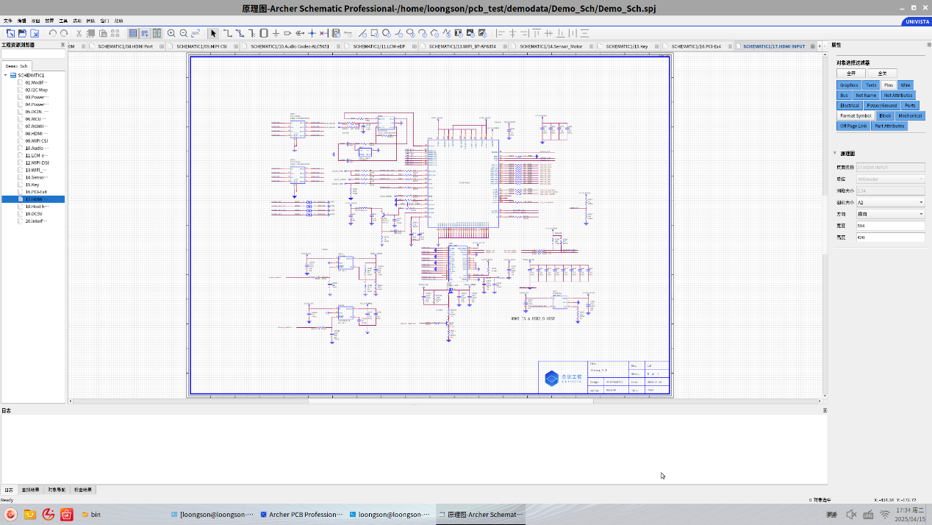Click the redo arrow in the toolbar
This screenshot has width=932, height=525.
(x=64, y=33)
